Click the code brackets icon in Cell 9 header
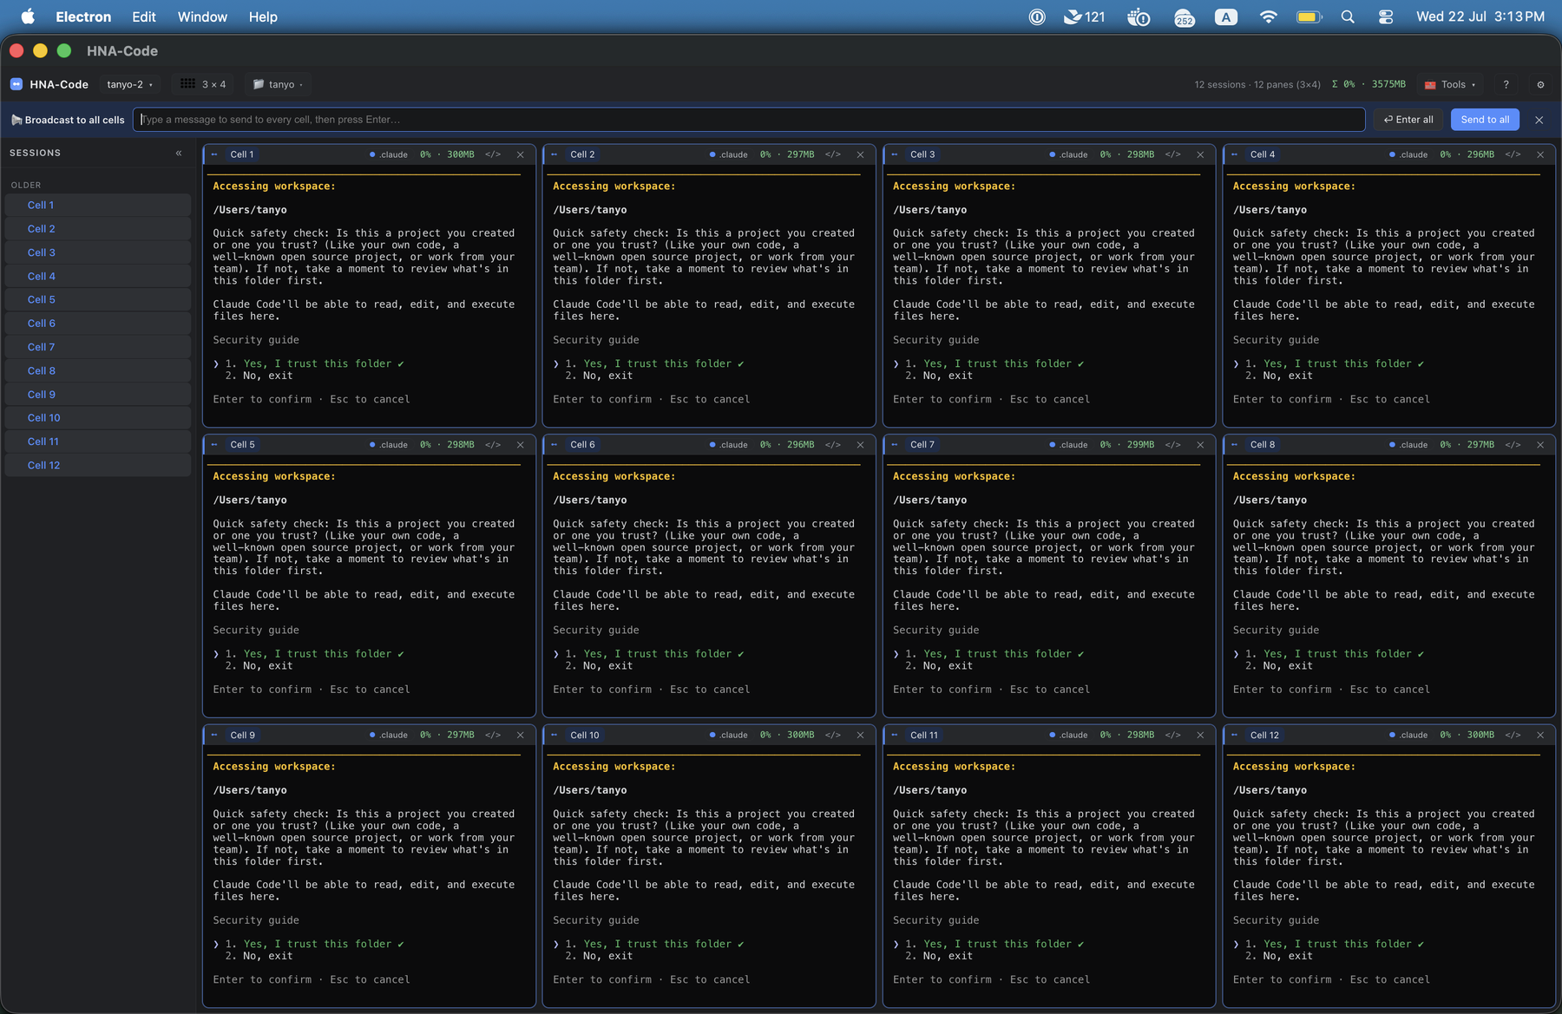Image resolution: width=1562 pixels, height=1014 pixels. tap(493, 735)
